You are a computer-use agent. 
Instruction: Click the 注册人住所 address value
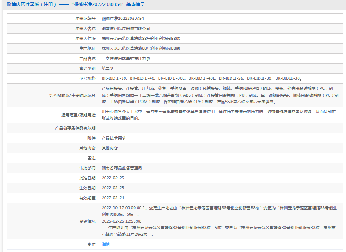[141, 39]
